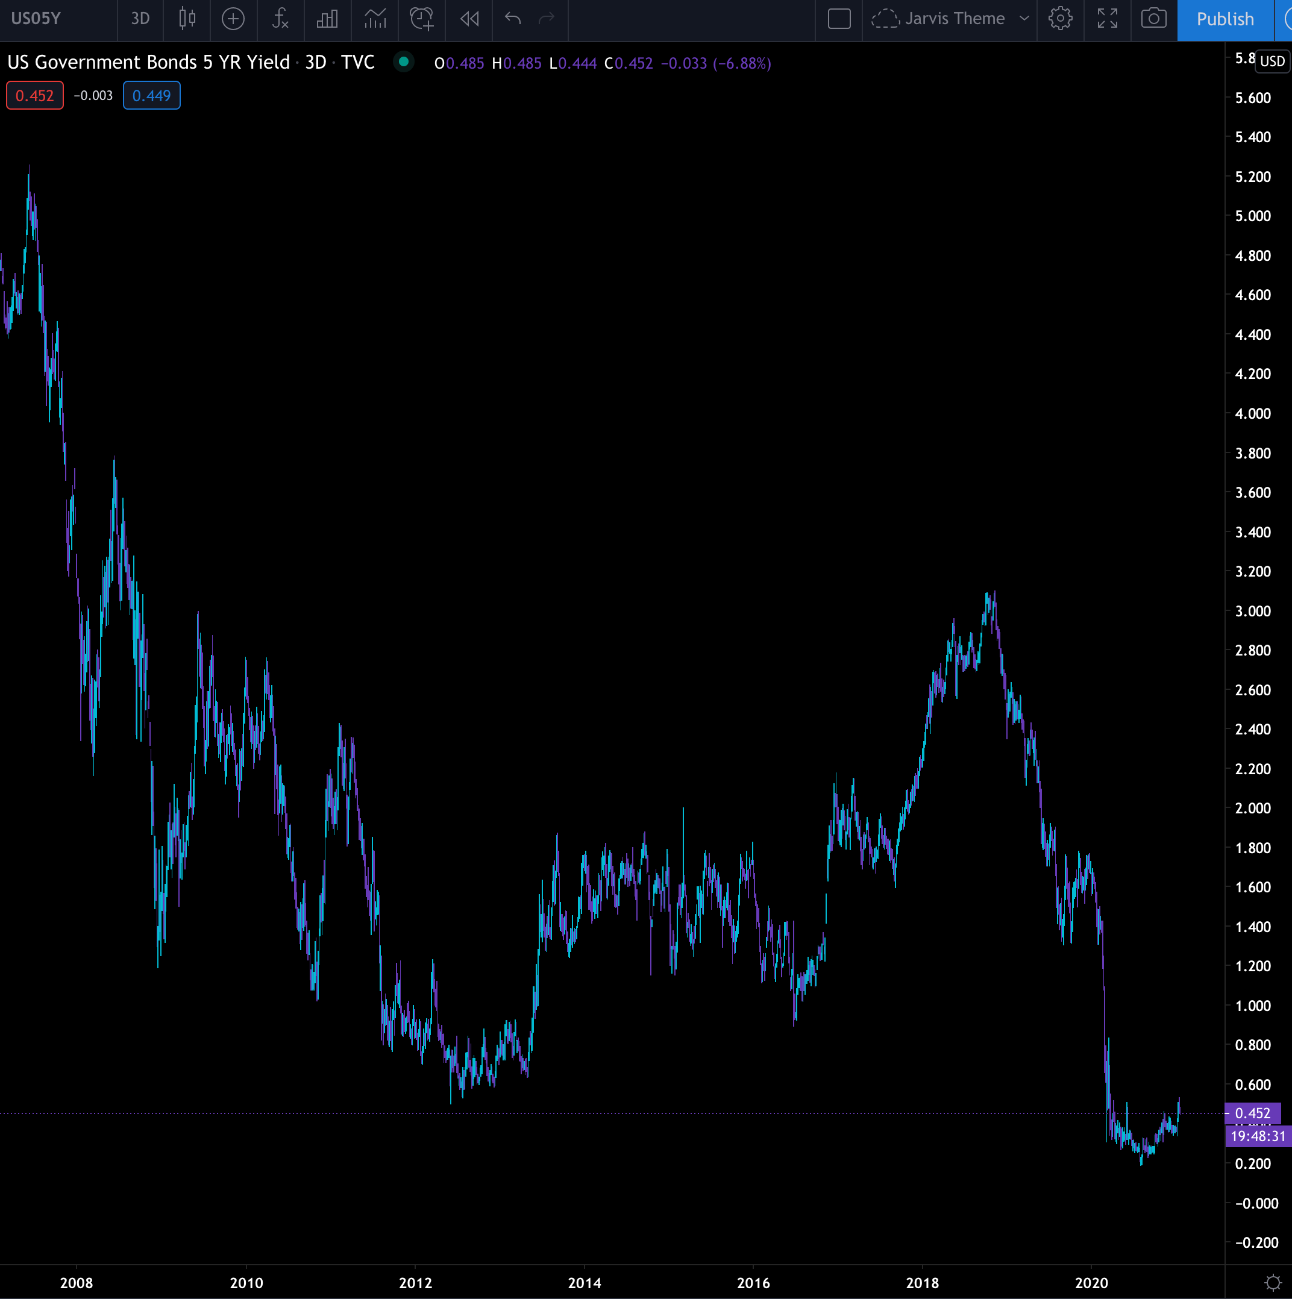Open the candlestick chart style menu
Screen dimensions: 1292x1299
click(x=187, y=18)
